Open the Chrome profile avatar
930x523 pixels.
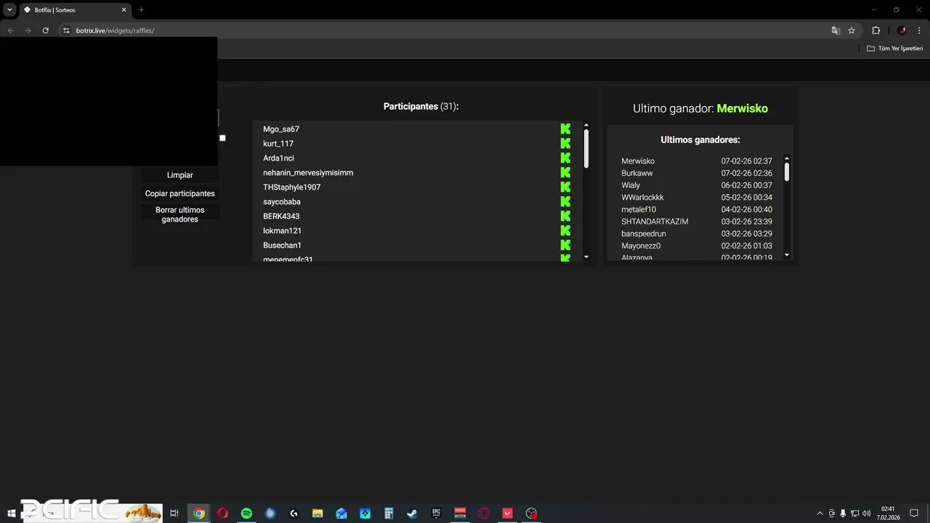[x=902, y=31]
